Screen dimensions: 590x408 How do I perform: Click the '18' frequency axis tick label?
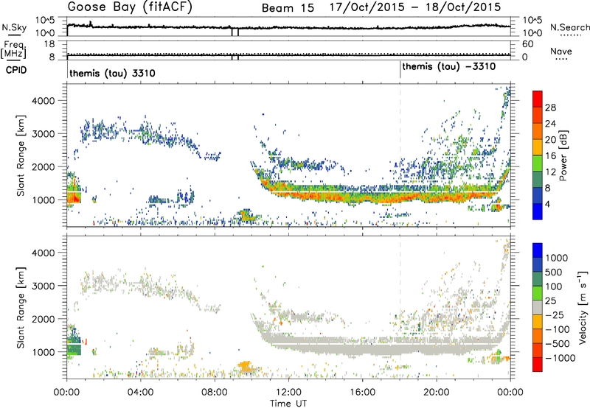pyautogui.click(x=49, y=44)
